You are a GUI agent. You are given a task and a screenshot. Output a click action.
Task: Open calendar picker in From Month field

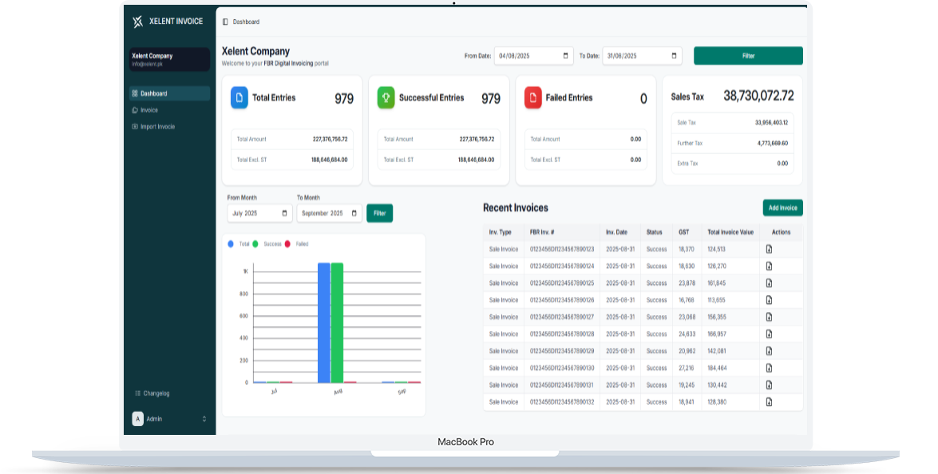point(284,213)
